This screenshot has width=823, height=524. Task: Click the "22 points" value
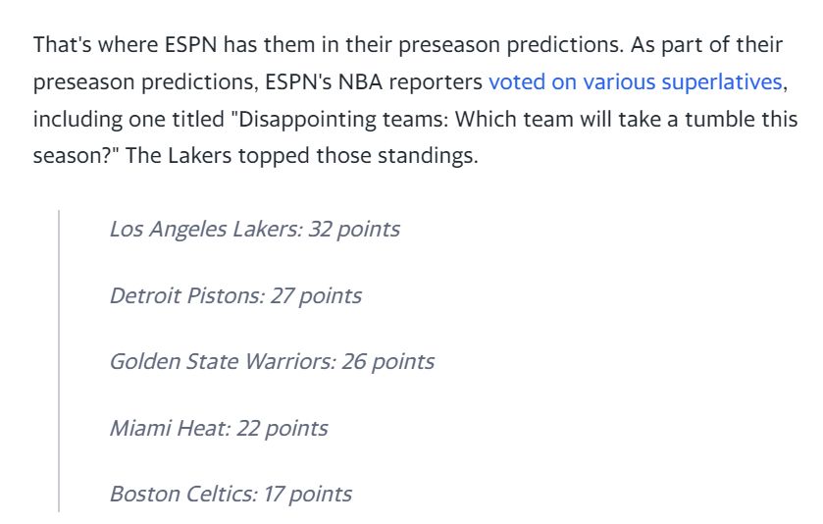coord(283,428)
